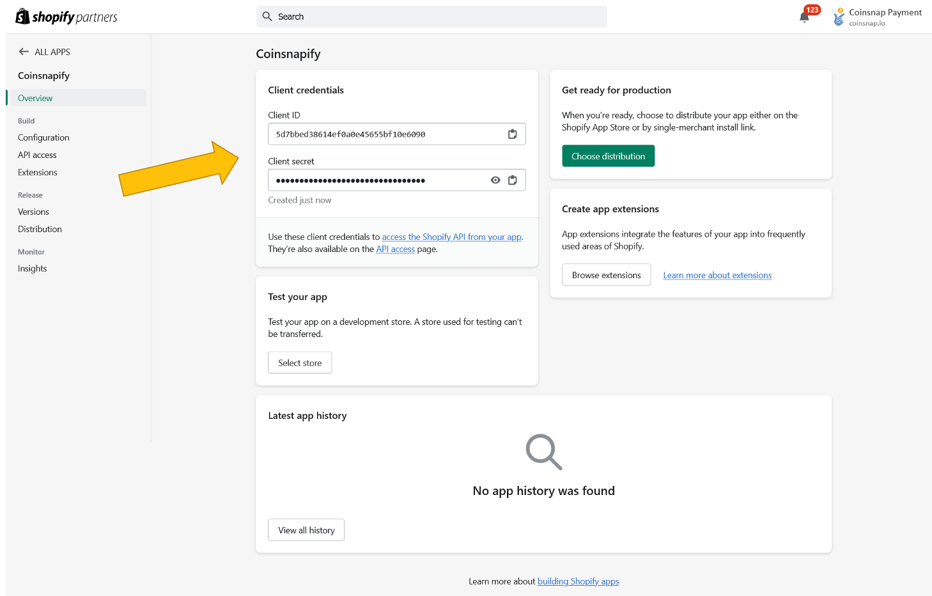The width and height of the screenshot is (932, 596).
Task: Copy the Client secret to clipboard
Action: click(x=512, y=180)
